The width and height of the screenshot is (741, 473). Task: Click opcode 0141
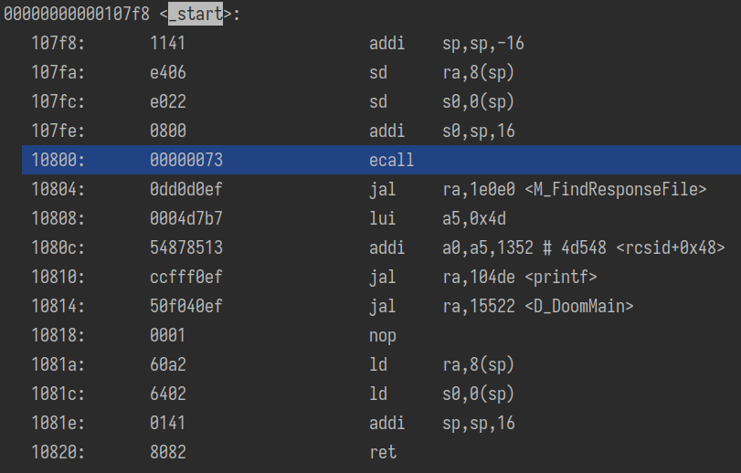[168, 424]
